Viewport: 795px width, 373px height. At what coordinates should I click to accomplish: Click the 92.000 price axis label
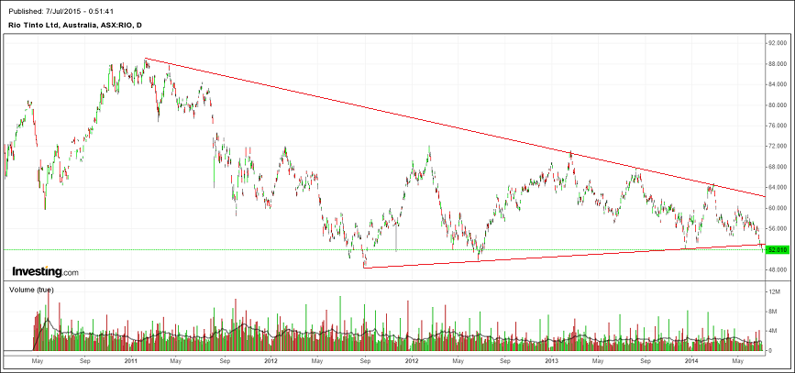(x=779, y=43)
